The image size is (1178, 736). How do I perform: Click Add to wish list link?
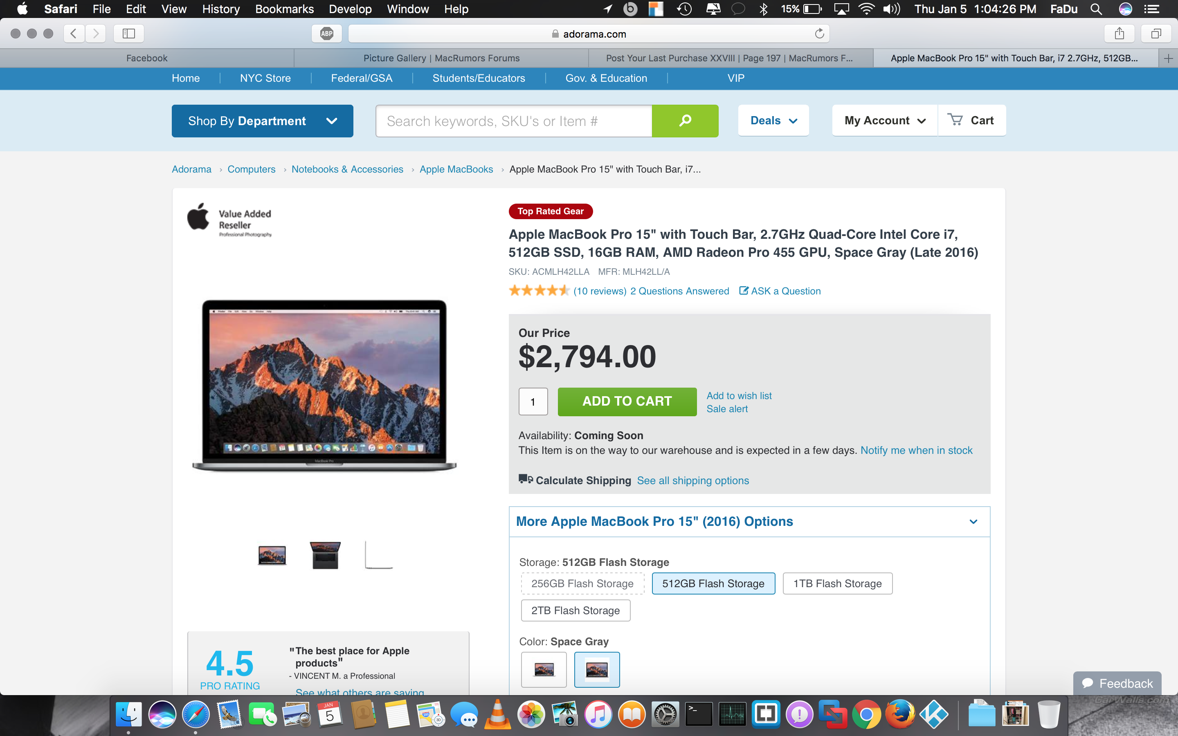point(739,396)
